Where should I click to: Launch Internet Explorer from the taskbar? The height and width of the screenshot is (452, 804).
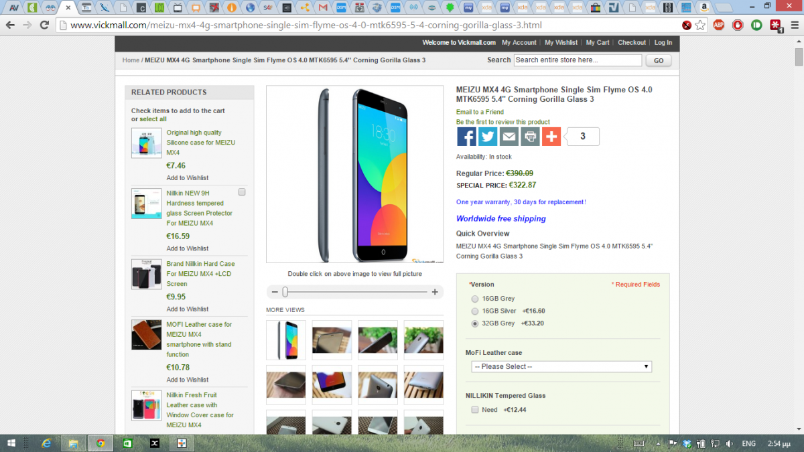[x=46, y=443]
